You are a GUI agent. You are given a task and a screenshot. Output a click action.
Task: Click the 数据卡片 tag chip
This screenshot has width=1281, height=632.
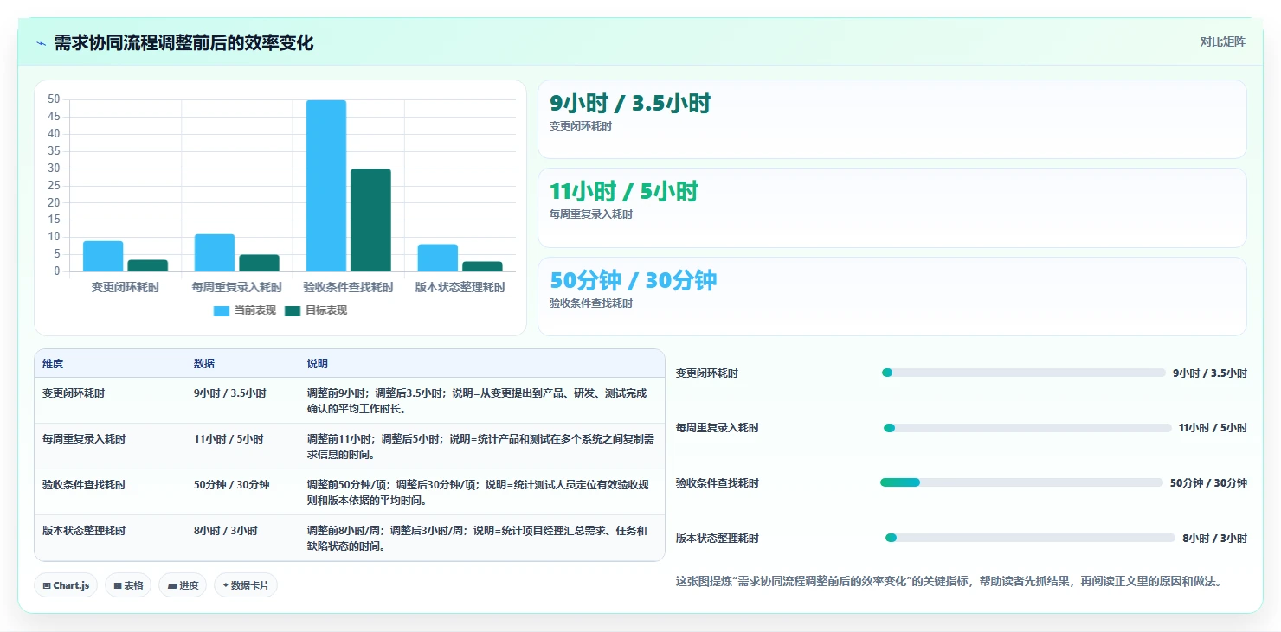[x=246, y=585]
